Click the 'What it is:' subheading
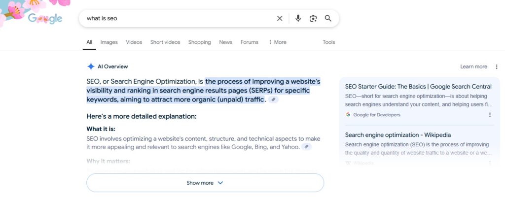 [101, 129]
